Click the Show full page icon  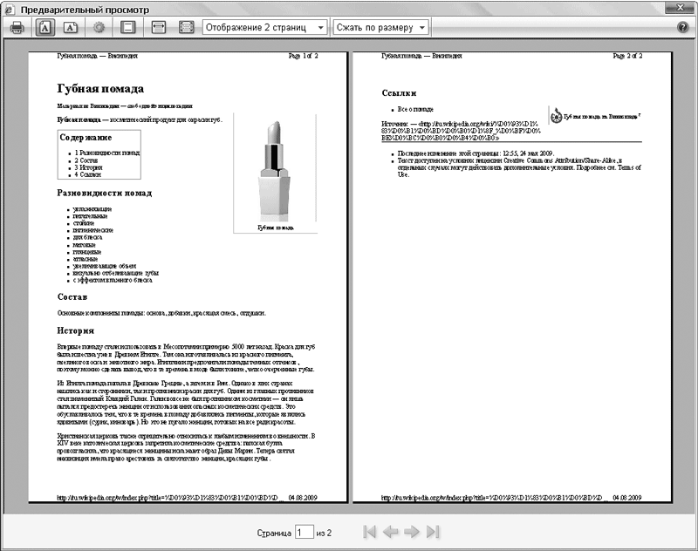tap(185, 28)
